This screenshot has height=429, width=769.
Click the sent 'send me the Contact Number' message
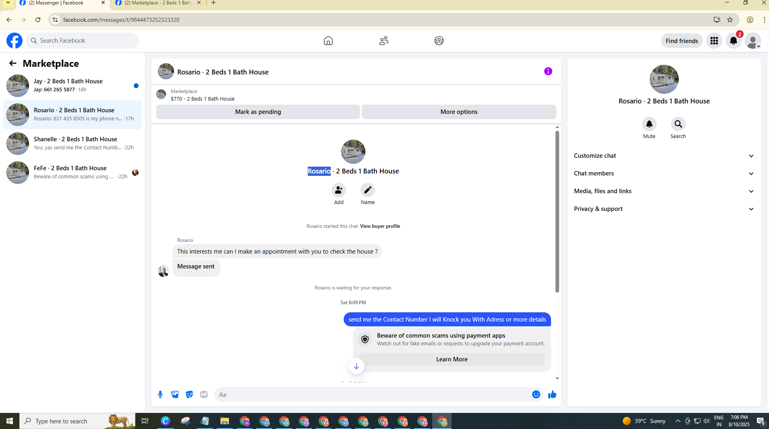(x=447, y=320)
